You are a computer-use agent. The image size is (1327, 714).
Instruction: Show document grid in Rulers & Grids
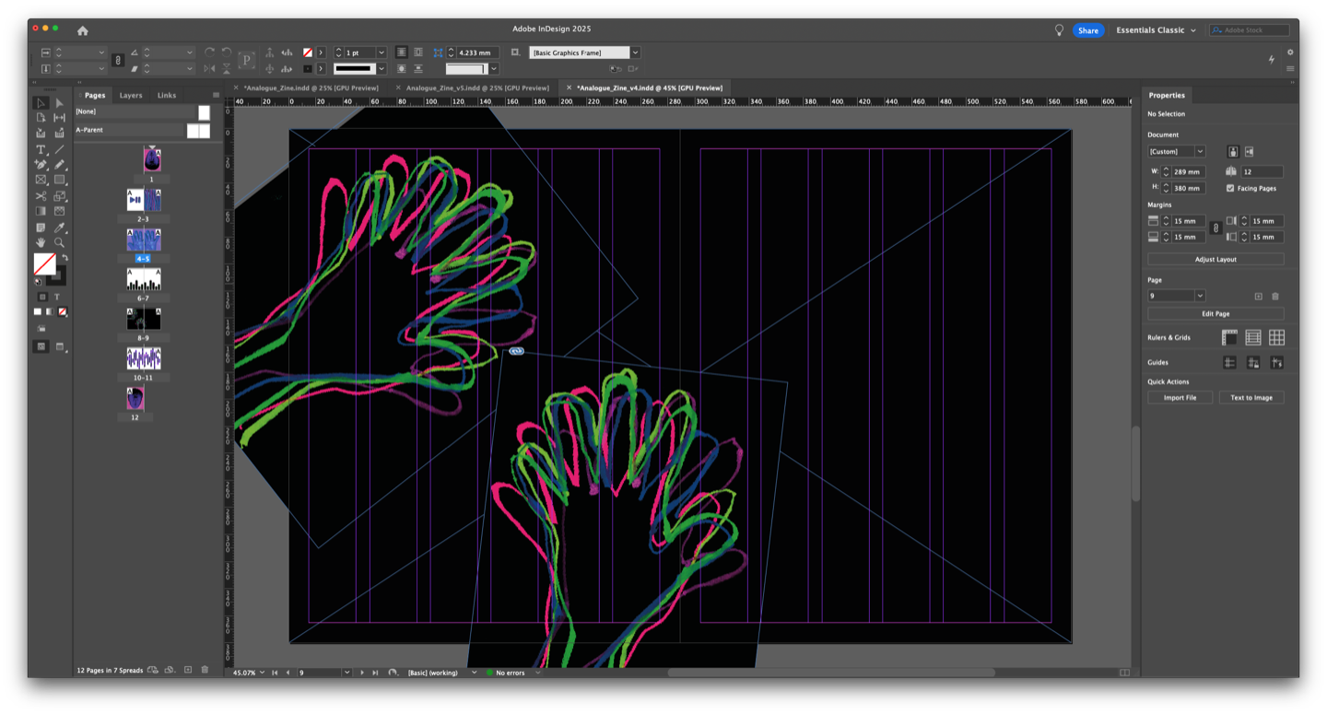pyautogui.click(x=1276, y=338)
